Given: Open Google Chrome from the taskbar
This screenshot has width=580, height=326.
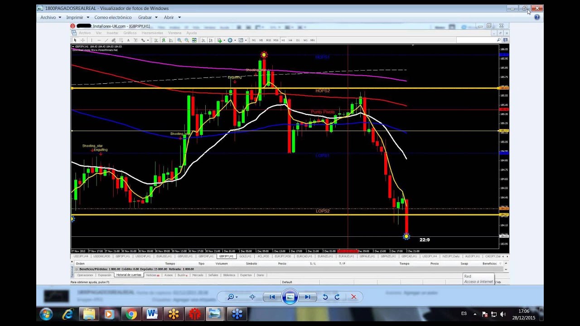Looking at the screenshot, I should [x=131, y=314].
